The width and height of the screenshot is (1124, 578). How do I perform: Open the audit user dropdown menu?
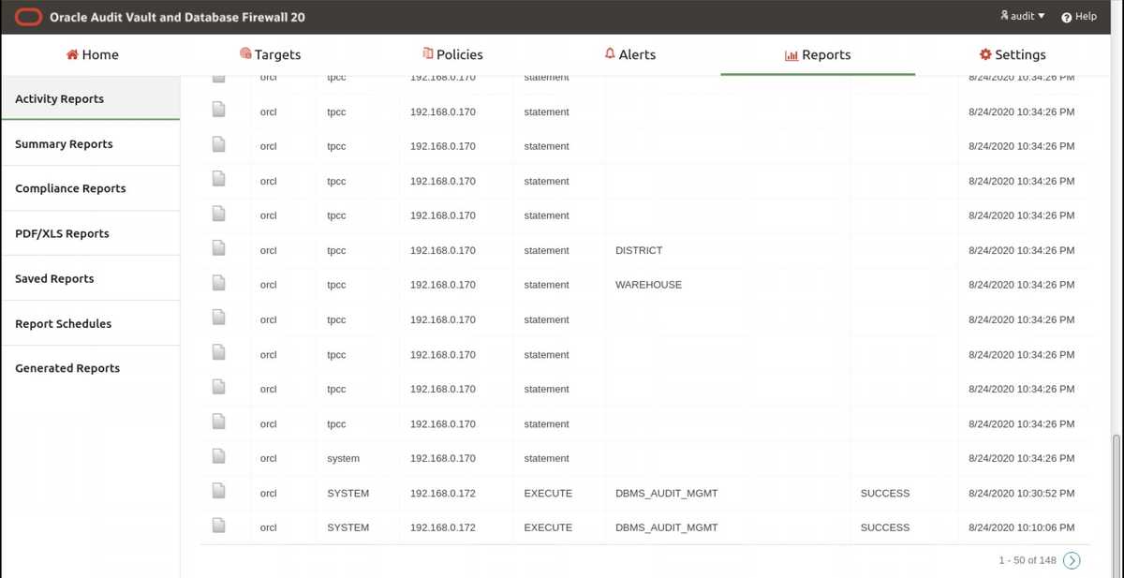(1023, 15)
